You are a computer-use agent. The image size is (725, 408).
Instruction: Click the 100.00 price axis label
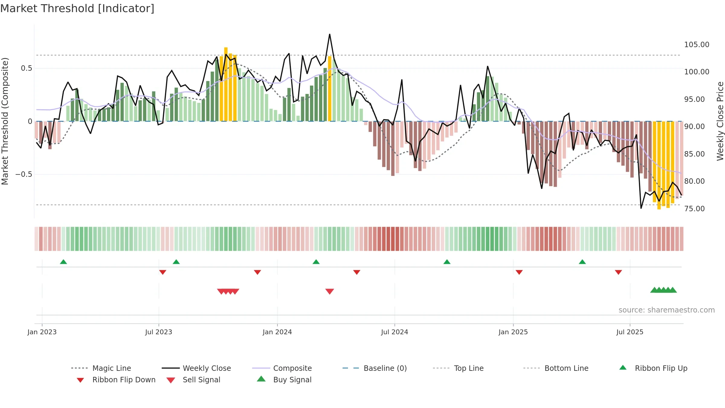[x=697, y=72]
